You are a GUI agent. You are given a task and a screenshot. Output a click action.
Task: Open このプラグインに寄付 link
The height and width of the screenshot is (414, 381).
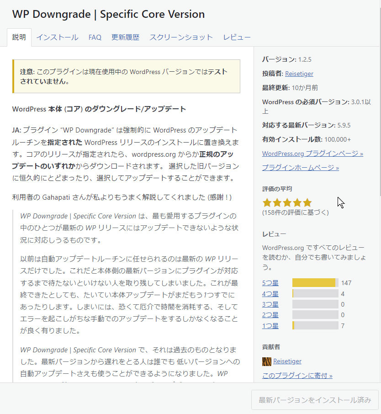tap(297, 376)
